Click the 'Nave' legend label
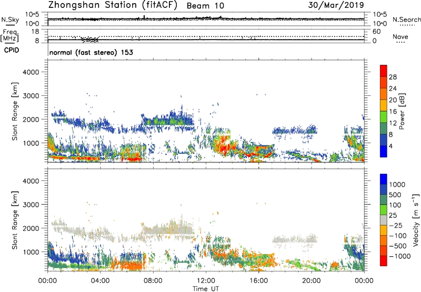 (400, 37)
